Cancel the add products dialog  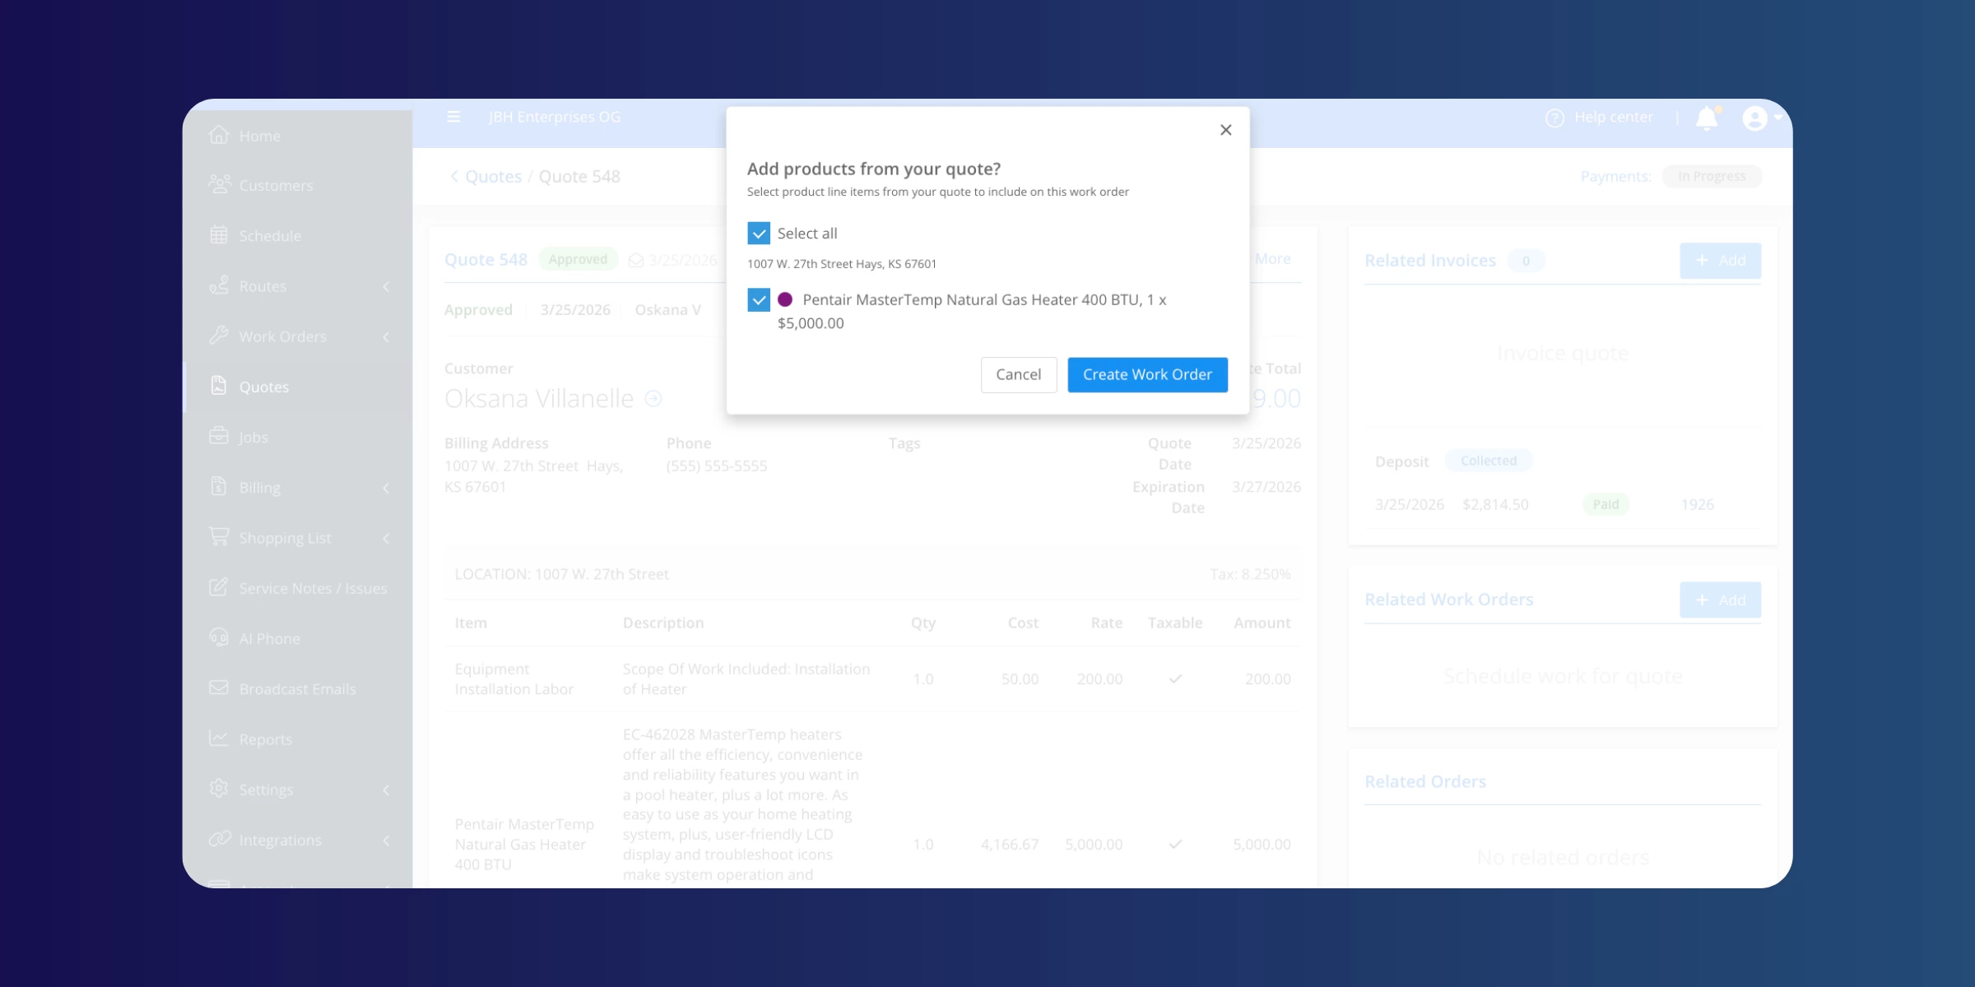(x=1019, y=375)
